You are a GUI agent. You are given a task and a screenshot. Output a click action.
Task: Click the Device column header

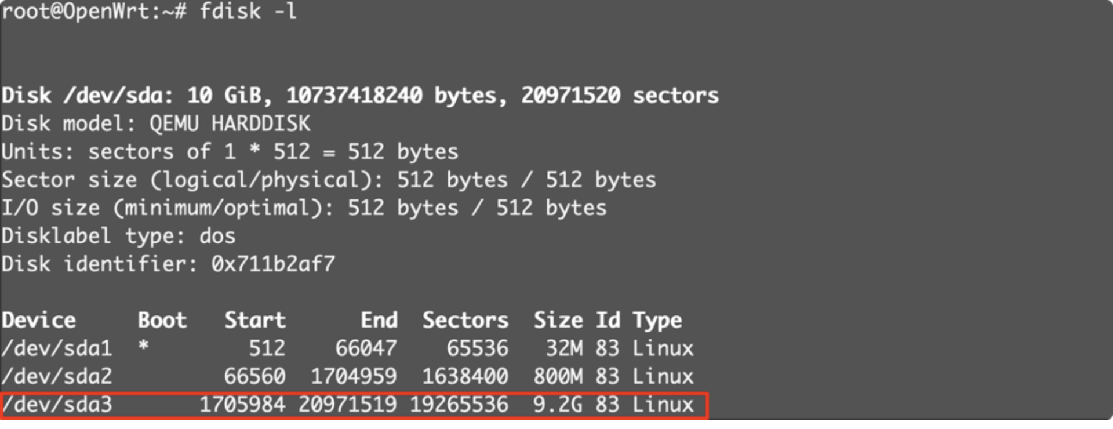(x=39, y=321)
